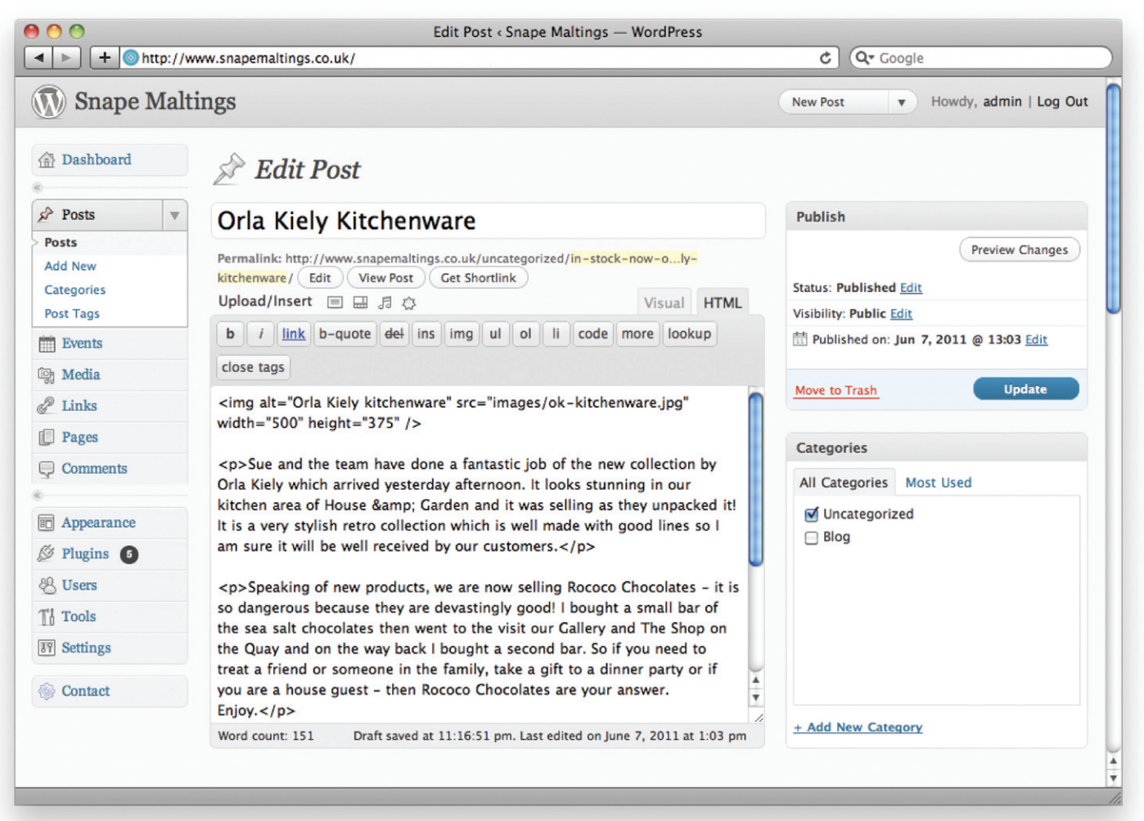The height and width of the screenshot is (821, 1144).
Task: Click the Settings icon in sidebar
Action: [x=47, y=648]
